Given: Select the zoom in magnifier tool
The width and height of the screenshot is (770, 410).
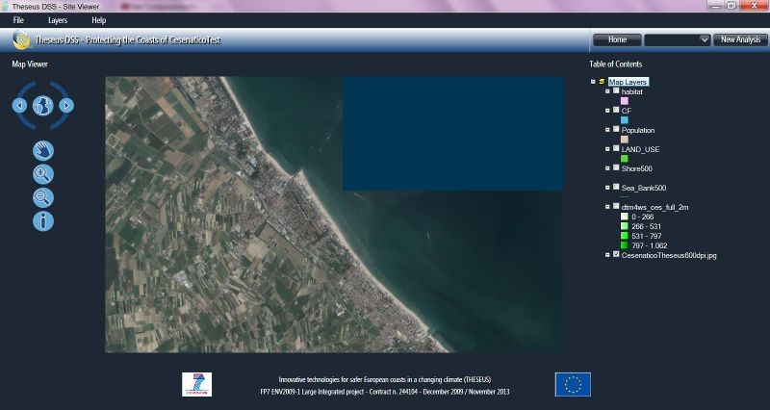Looking at the screenshot, I should point(42,174).
